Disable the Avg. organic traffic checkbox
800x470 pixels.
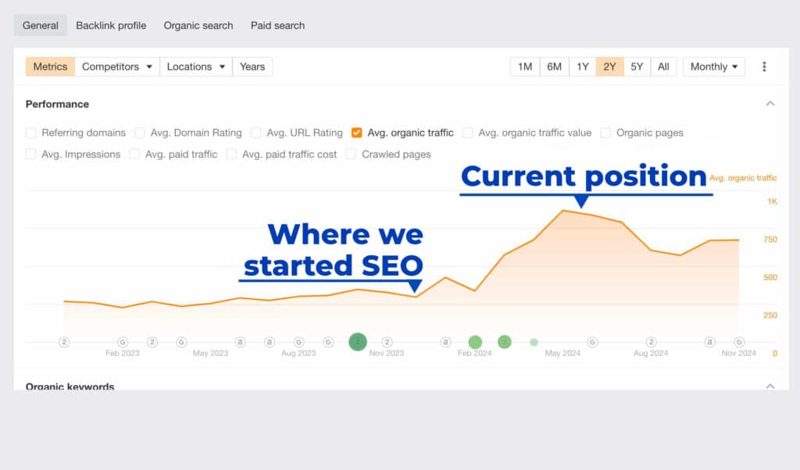pos(356,133)
